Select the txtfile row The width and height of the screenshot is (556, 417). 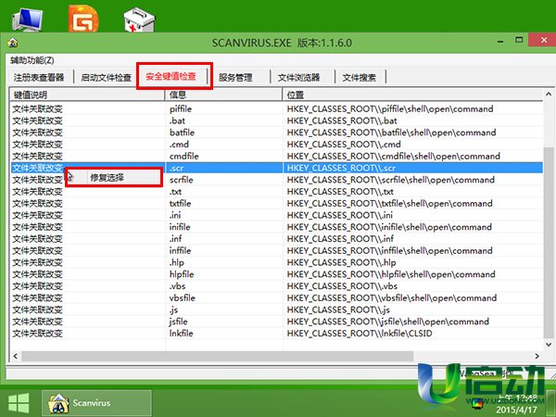276,203
